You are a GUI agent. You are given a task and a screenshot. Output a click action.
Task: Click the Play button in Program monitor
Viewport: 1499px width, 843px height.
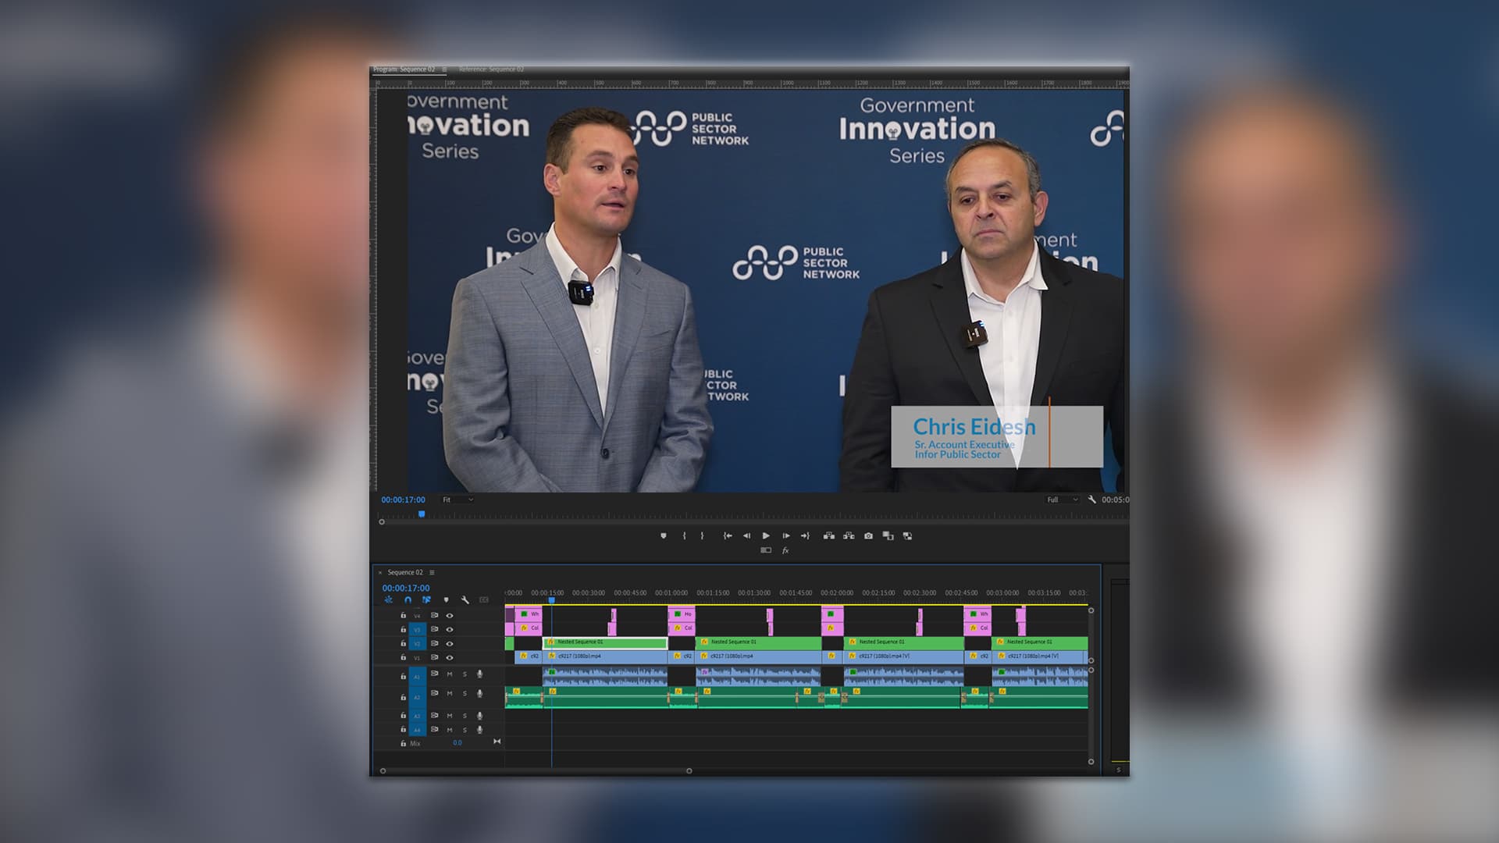click(766, 535)
